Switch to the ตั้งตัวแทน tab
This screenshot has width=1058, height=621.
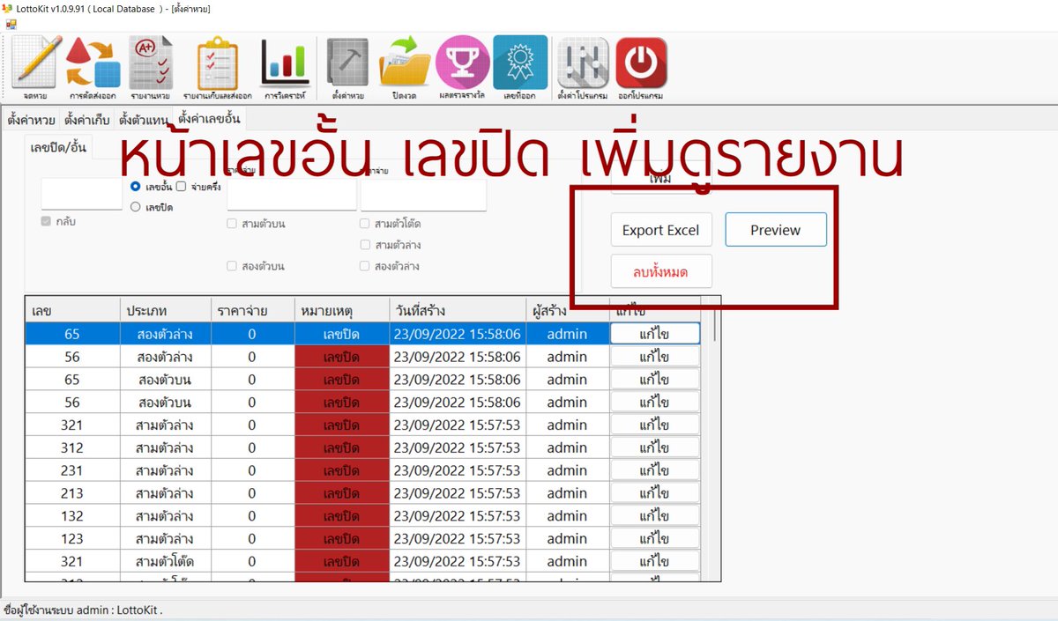pyautogui.click(x=144, y=119)
